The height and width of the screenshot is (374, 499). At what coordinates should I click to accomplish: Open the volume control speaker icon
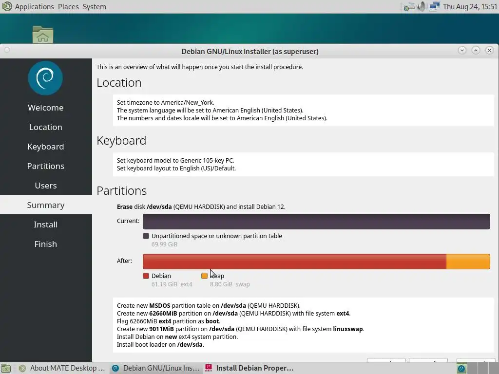[421, 6]
